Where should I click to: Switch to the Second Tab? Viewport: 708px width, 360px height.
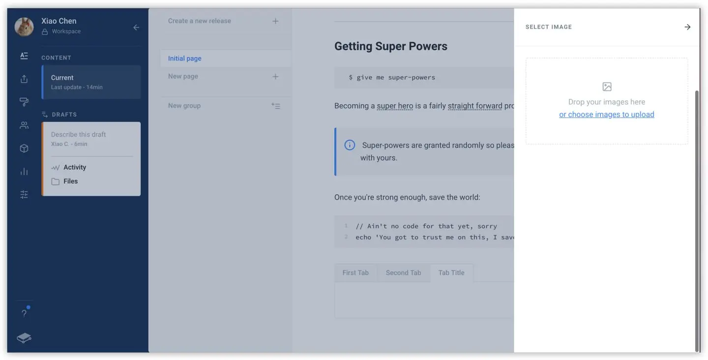pos(403,272)
